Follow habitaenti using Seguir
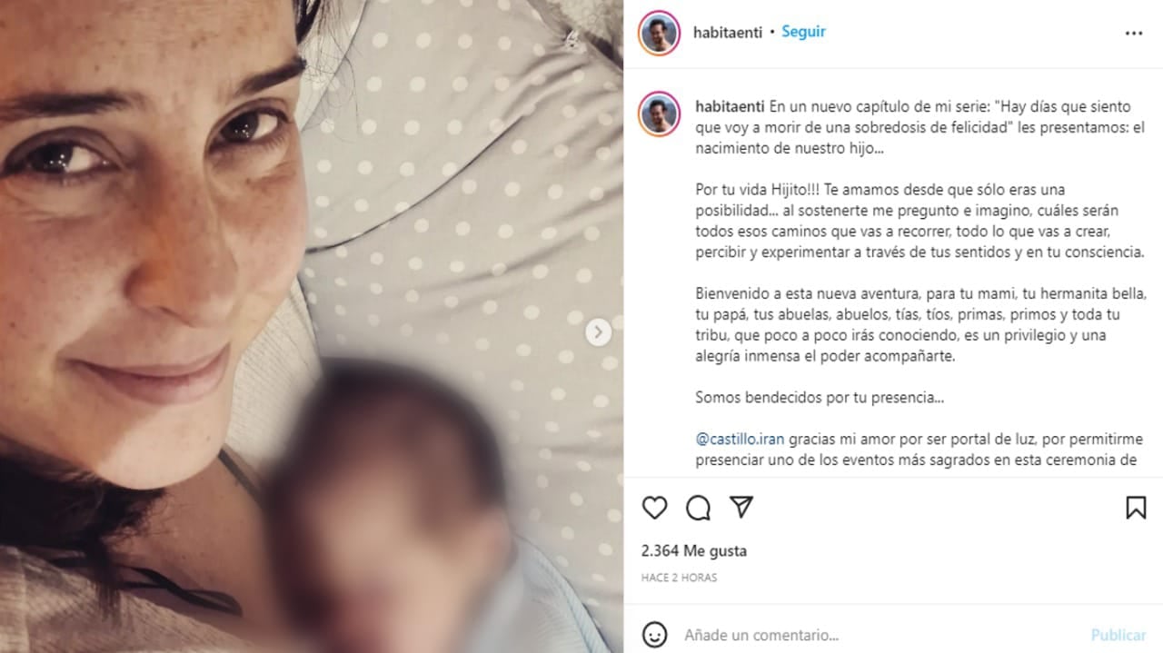The height and width of the screenshot is (653, 1163). (x=803, y=32)
